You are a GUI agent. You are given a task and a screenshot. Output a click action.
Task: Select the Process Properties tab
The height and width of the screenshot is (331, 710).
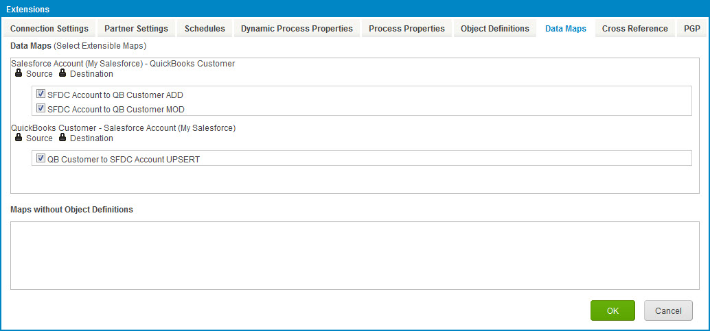406,29
